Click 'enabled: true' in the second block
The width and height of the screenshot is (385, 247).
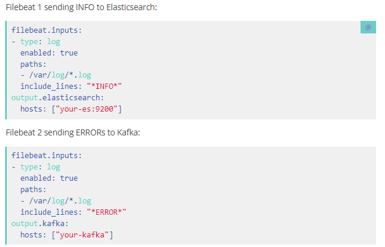pos(49,178)
